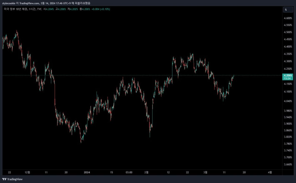Click the 4.600% price axis label
Image resolution: width=296 pixels, height=183 pixels.
click(x=288, y=18)
